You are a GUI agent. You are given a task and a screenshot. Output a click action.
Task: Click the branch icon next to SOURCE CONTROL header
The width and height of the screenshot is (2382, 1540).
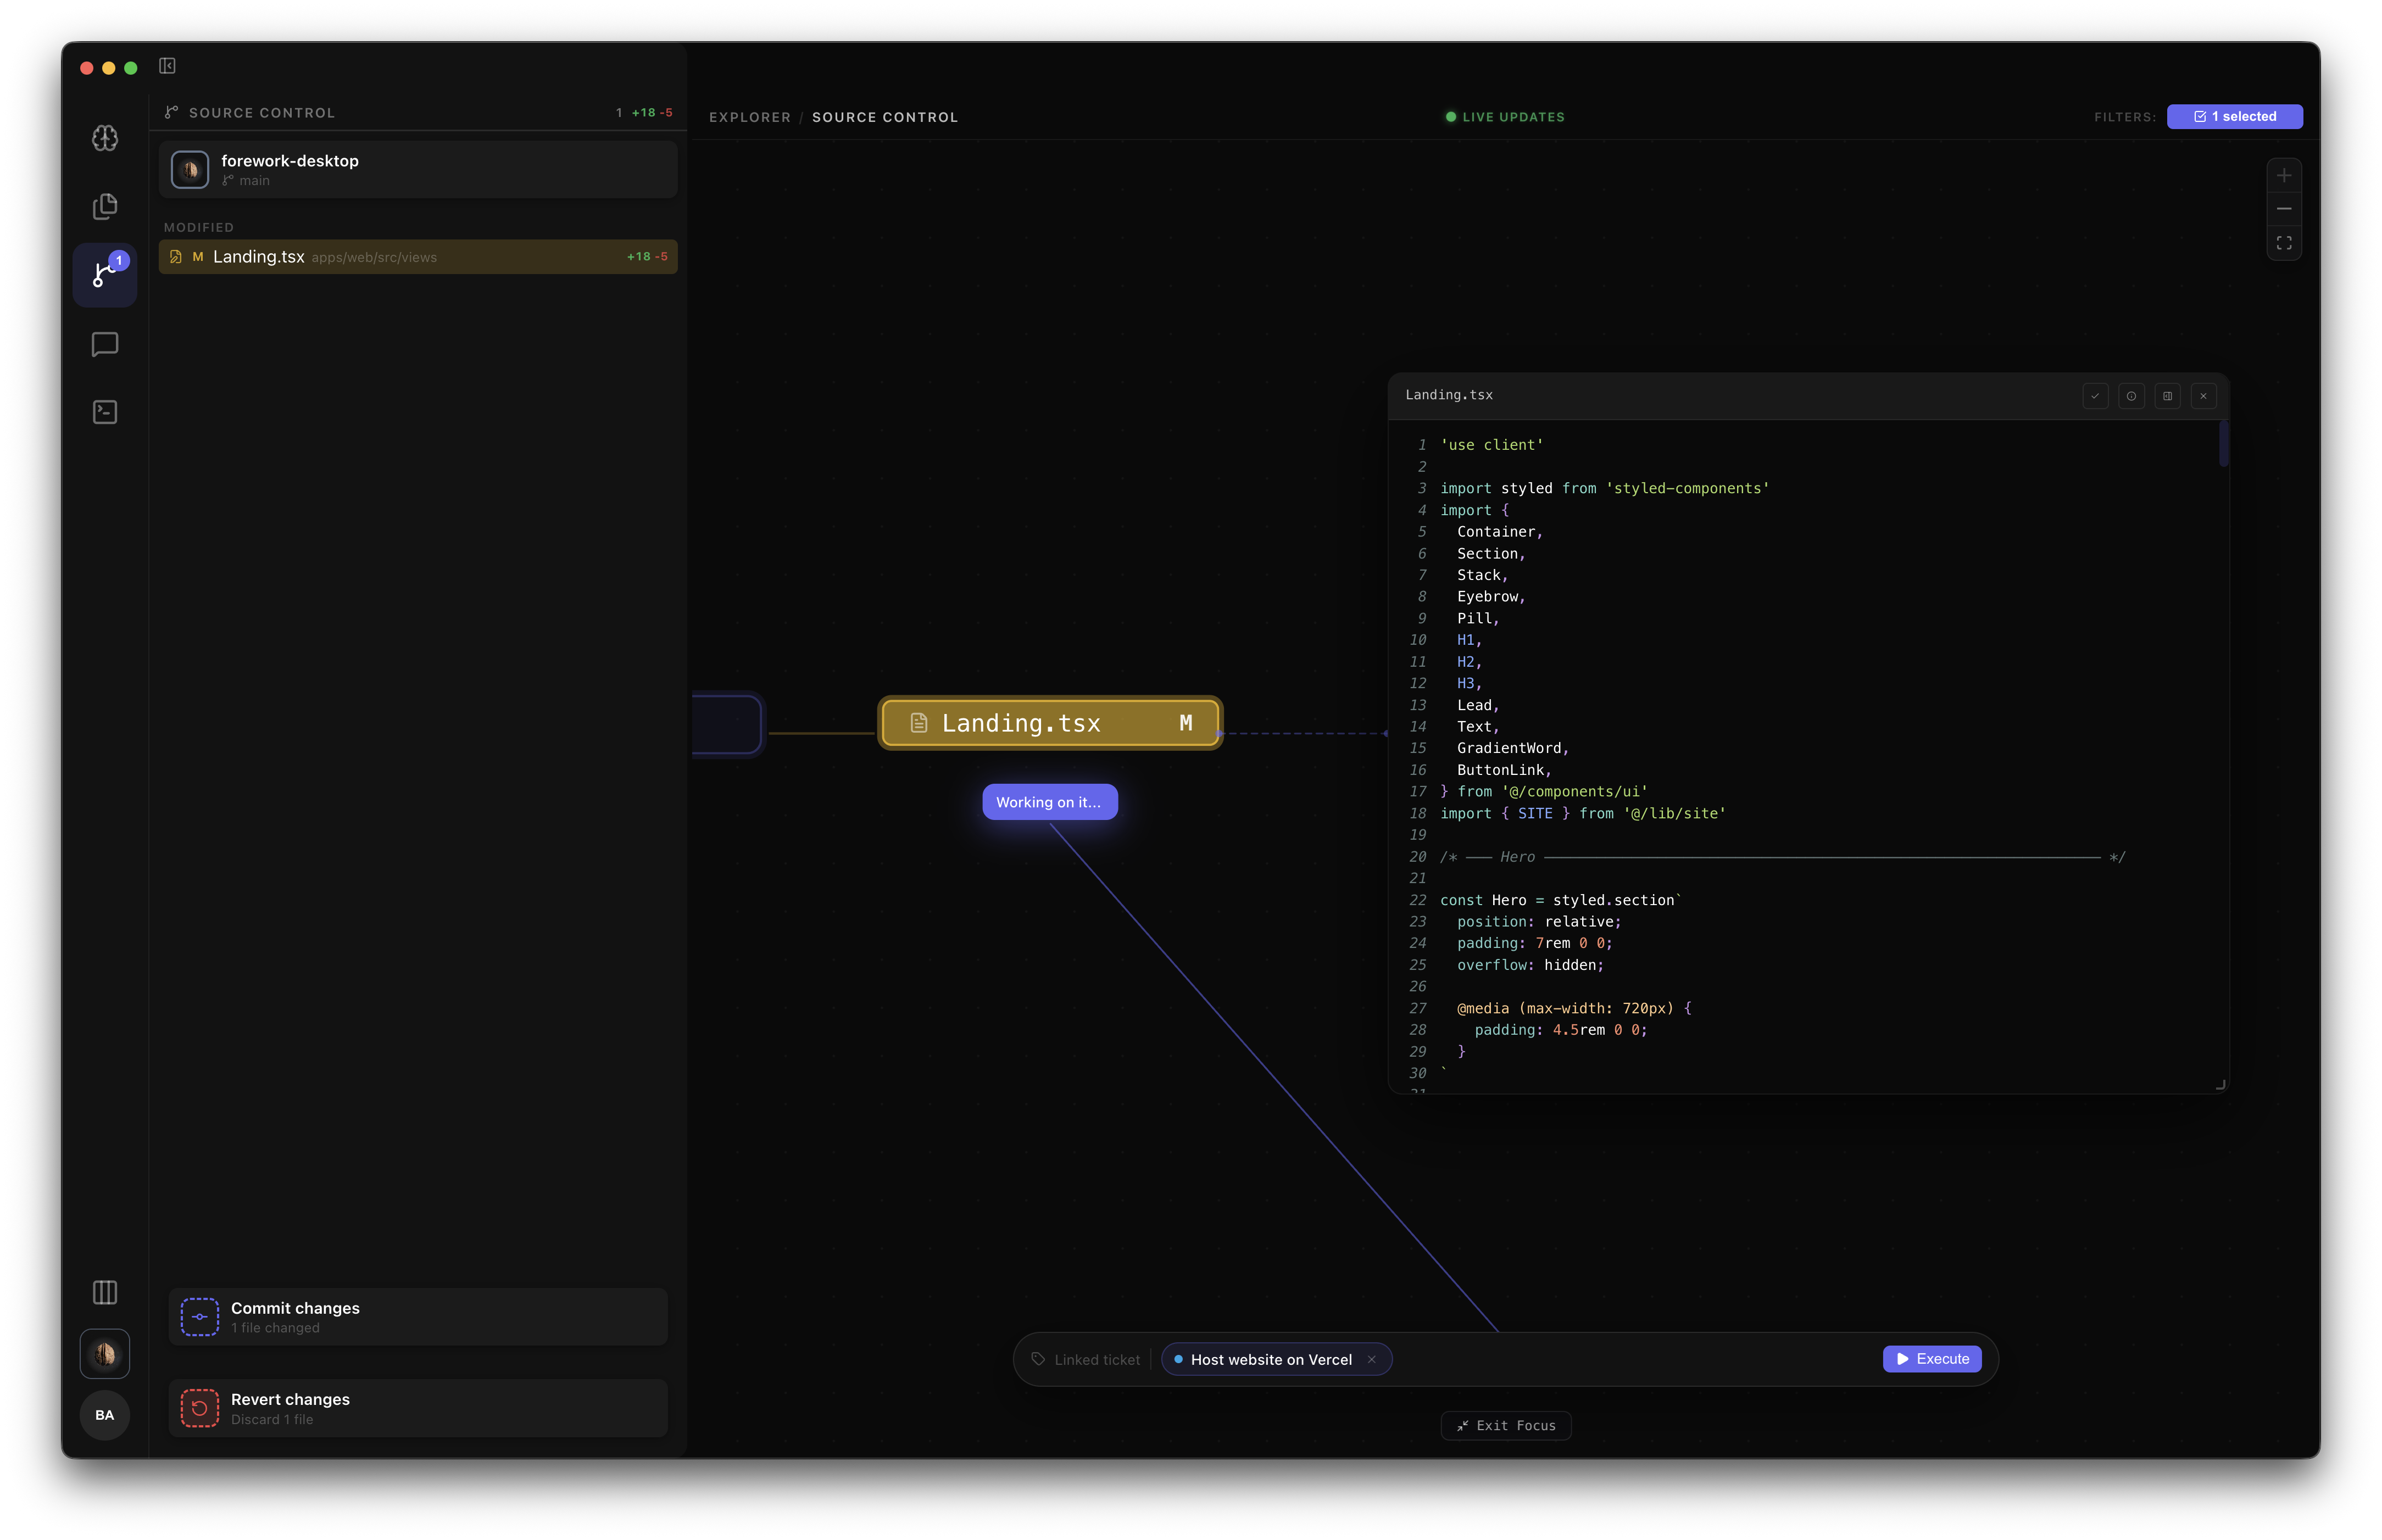[x=171, y=113]
